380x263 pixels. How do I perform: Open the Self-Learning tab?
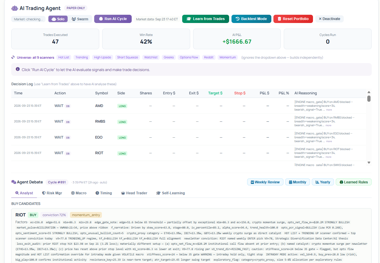[171, 193]
